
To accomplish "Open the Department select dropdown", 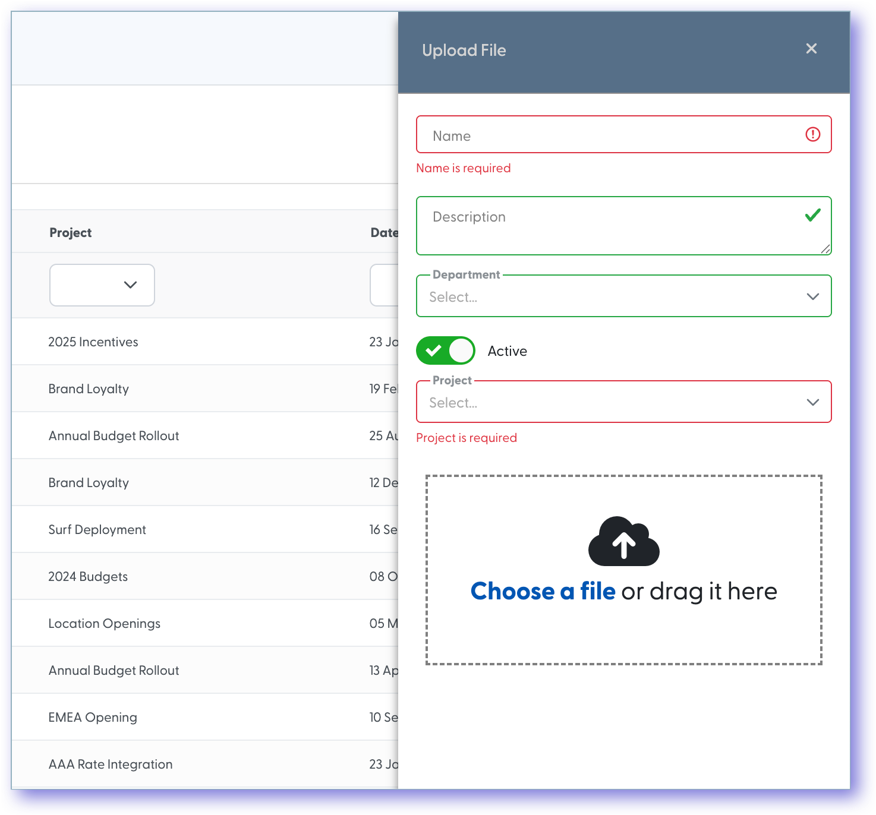I will (623, 296).
